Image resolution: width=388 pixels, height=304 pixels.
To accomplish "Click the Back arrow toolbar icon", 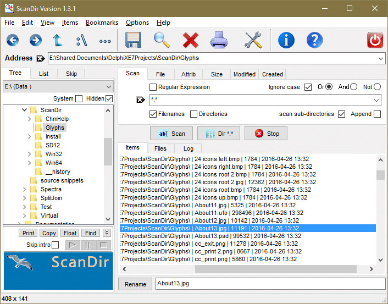I will [x=13, y=40].
